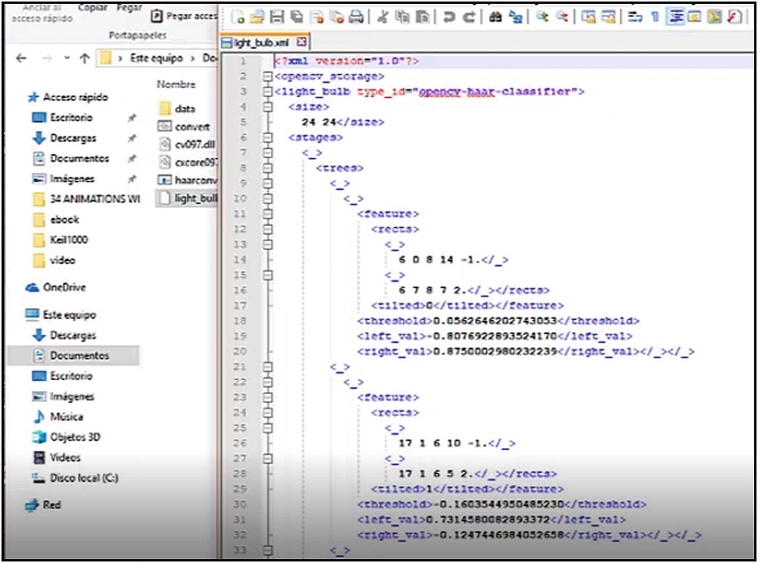This screenshot has height=563, width=758.
Task: Close the light_bulb.xml tab
Action: [302, 42]
